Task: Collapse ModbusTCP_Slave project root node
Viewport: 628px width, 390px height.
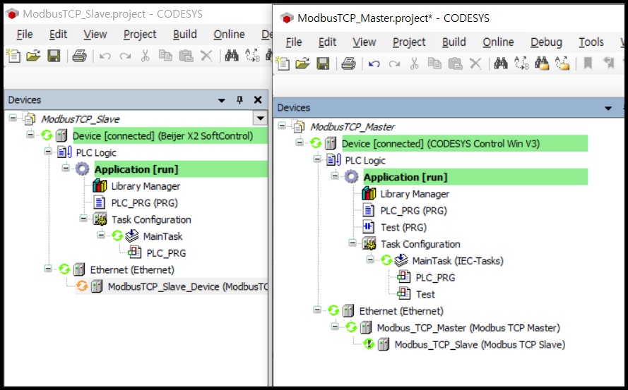Action: [x=13, y=118]
